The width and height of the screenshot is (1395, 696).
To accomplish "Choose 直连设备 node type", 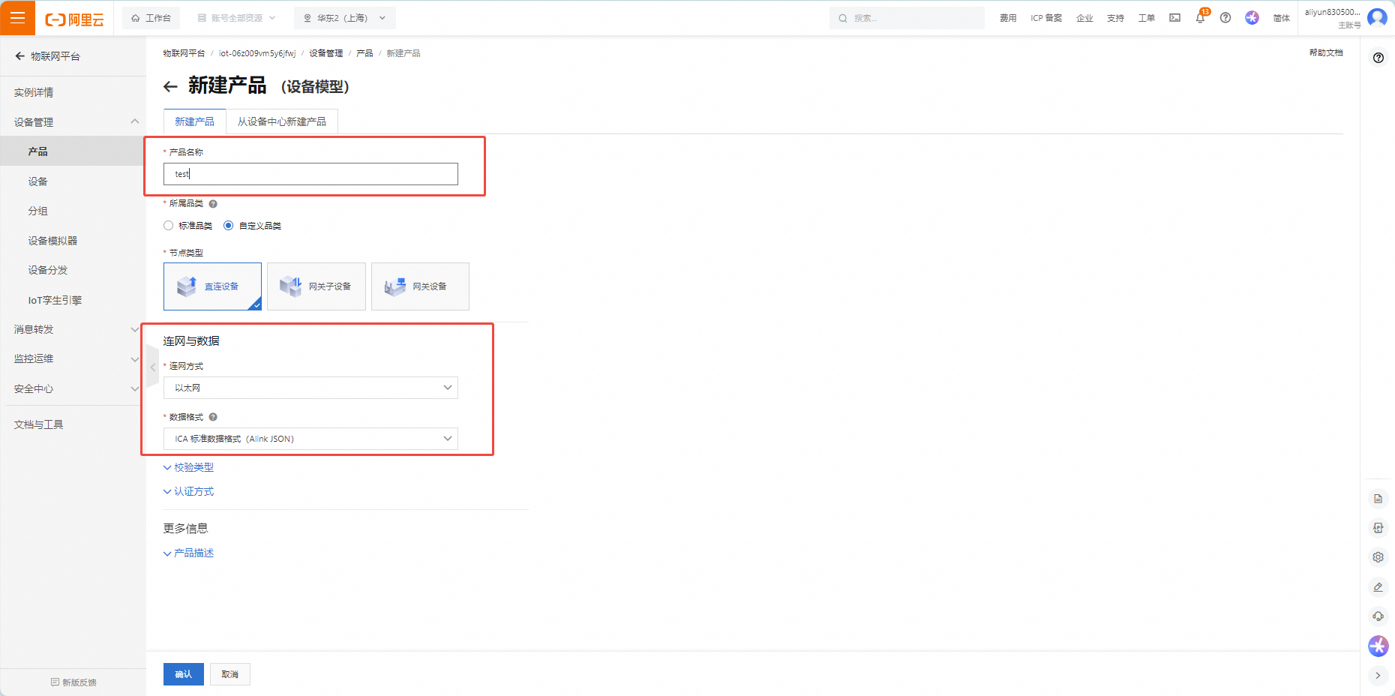I will pos(212,286).
